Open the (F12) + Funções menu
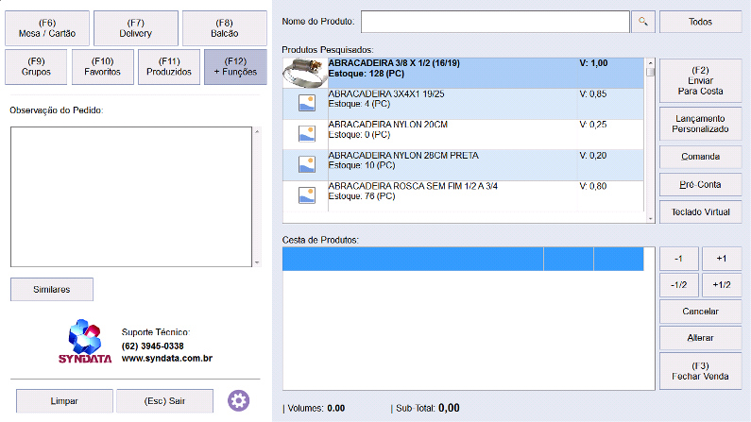This screenshot has height=422, width=751. point(235,67)
